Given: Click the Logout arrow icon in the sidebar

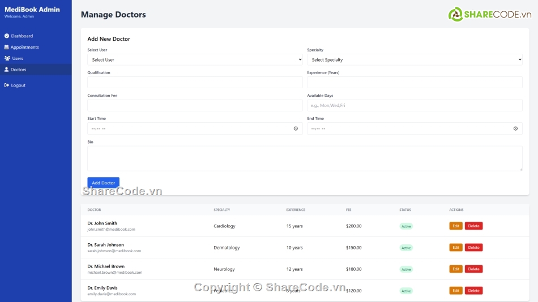Looking at the screenshot, I should coord(7,85).
